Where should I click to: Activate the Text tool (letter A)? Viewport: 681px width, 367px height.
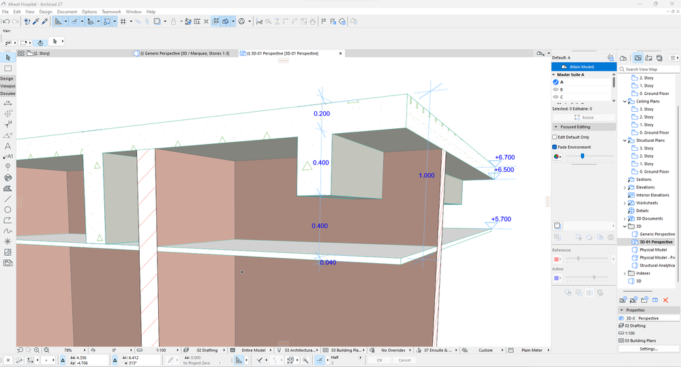pyautogui.click(x=7, y=146)
